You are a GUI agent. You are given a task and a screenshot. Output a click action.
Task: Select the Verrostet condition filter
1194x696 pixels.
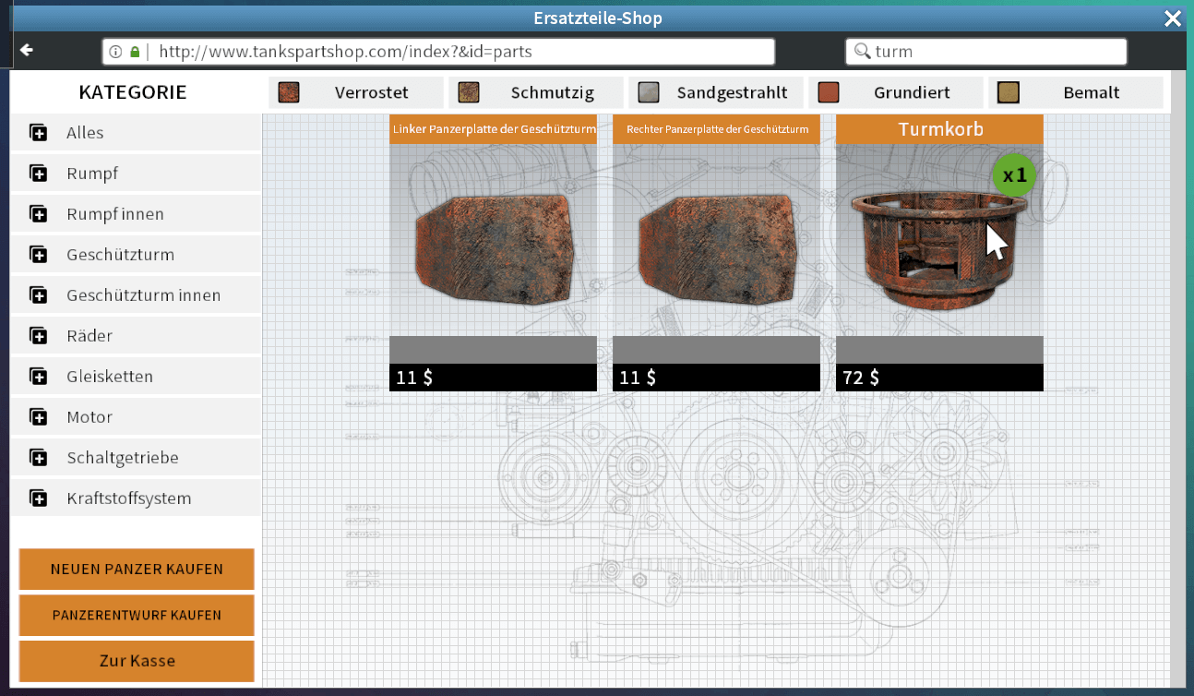(353, 92)
